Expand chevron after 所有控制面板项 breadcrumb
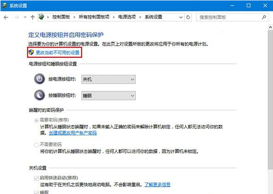This screenshot has width=273, height=194. click(114, 17)
